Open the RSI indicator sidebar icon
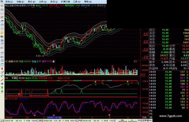The image size is (189, 122). [x=2, y=57]
